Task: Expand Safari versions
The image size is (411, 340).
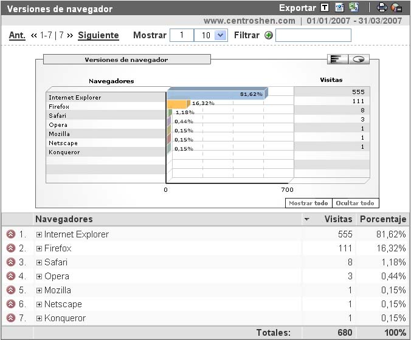Action: coord(39,262)
